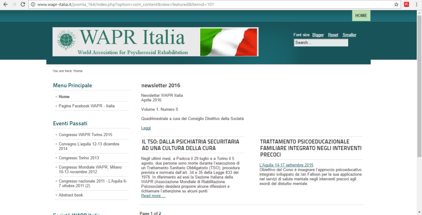The image size is (422, 215).
Task: Open Congresso nazionale 2011 - L'Aquila item
Action: 93,184
